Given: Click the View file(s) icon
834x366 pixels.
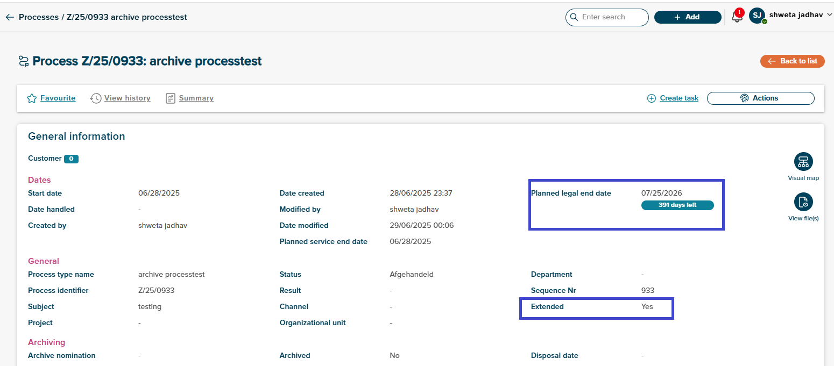Looking at the screenshot, I should pos(803,202).
